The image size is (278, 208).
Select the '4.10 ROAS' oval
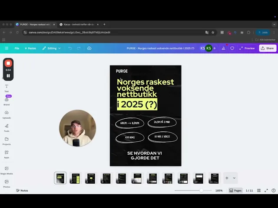tap(130, 137)
